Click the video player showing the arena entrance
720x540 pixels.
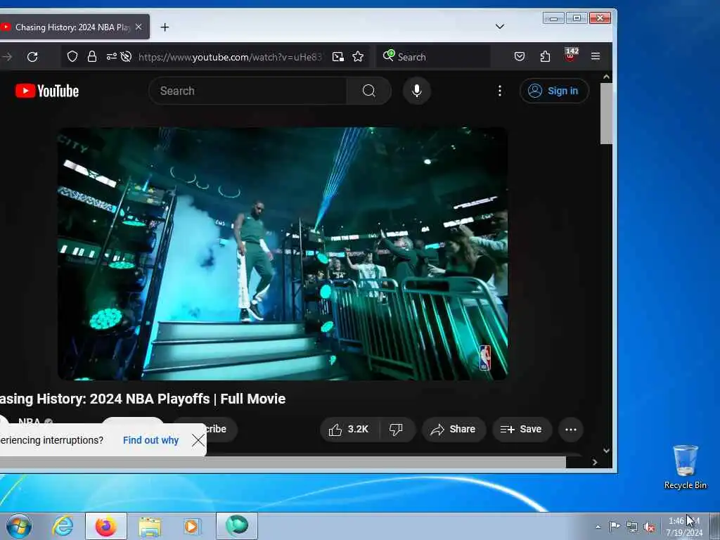pyautogui.click(x=283, y=253)
